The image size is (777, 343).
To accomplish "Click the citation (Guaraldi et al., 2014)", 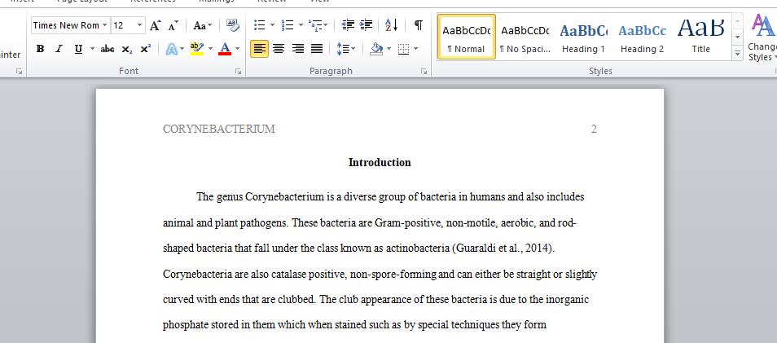I will (x=503, y=248).
